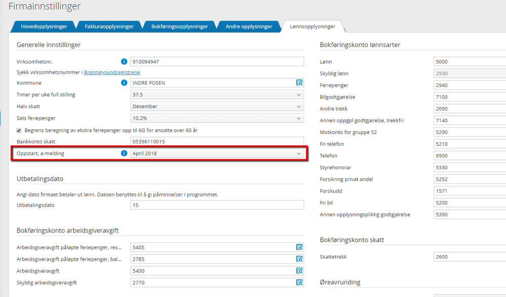Click info icon next to Virksomhetsnr.
Image resolution: width=506 pixels, height=297 pixels.
124,62
